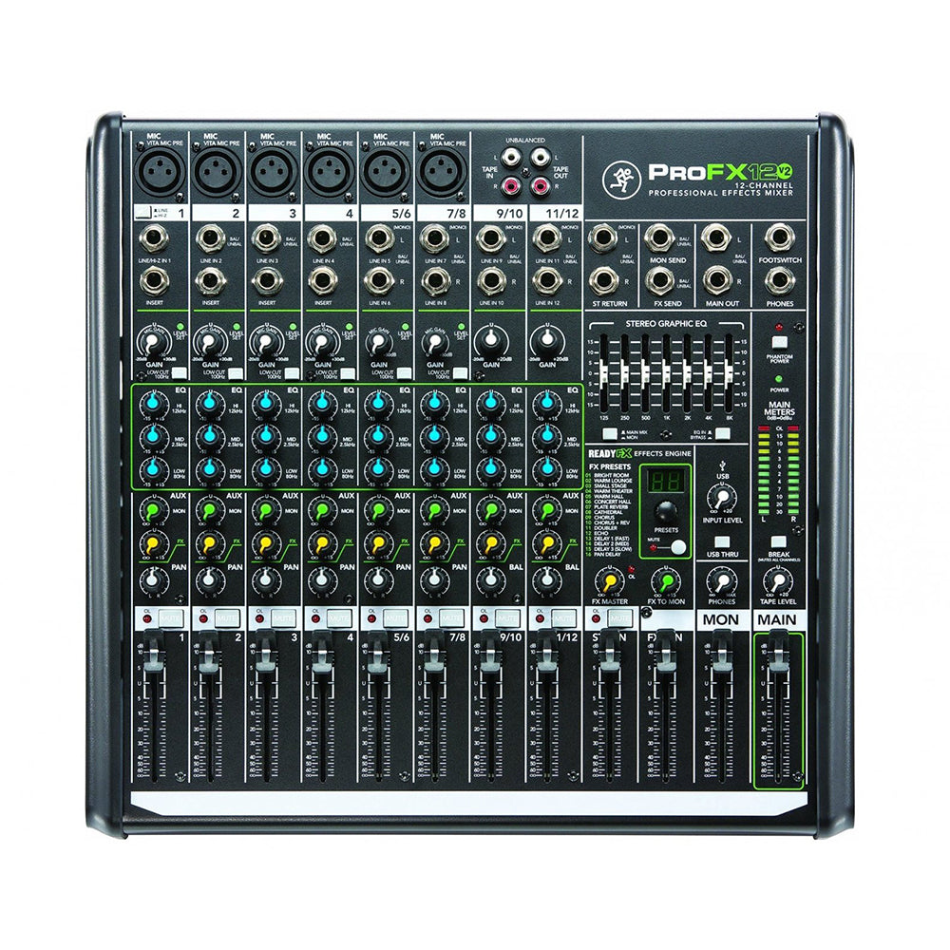Adjust the FX TO MON knob
Image resolution: width=950 pixels, height=950 pixels.
click(x=666, y=580)
